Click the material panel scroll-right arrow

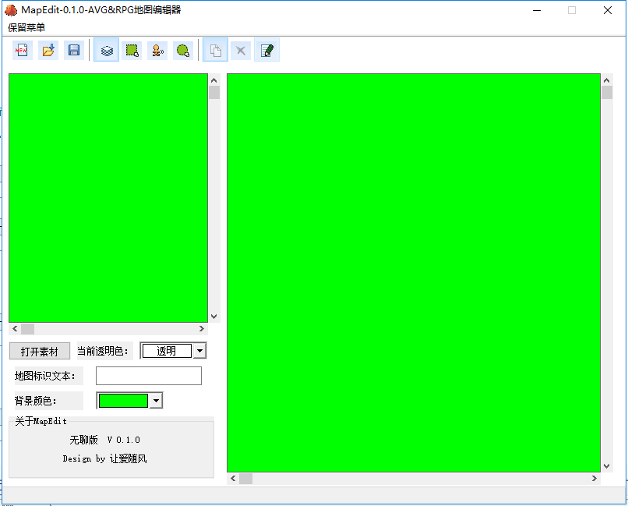pos(202,329)
